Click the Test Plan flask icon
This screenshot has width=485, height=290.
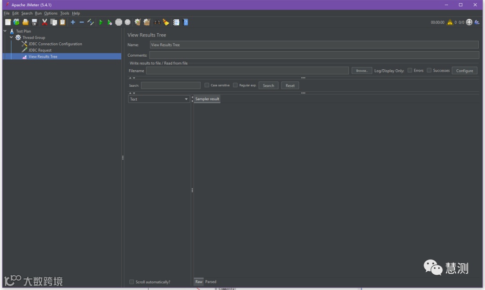(12, 31)
